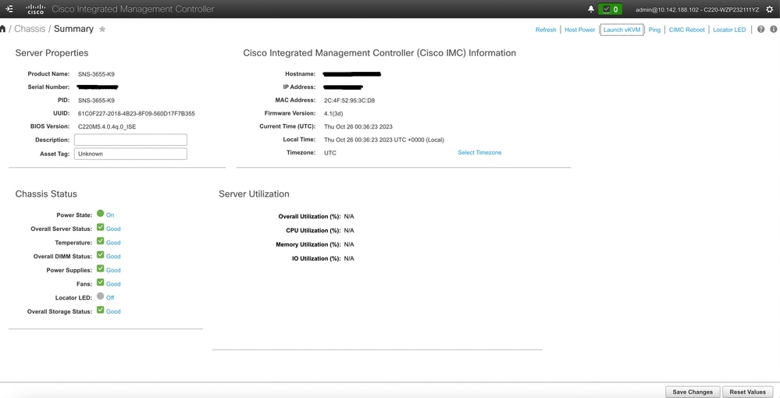Click Reset Values button
Image resolution: width=780 pixels, height=398 pixels.
(748, 392)
